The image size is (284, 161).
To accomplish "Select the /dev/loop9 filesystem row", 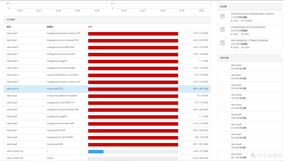I will click(x=107, y=144).
